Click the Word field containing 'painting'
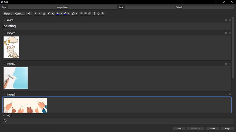The image size is (236, 132). (x=117, y=26)
